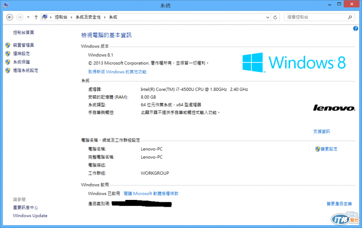Click the Back navigation arrow
Viewport: 362px width, 228px height.
click(x=10, y=17)
